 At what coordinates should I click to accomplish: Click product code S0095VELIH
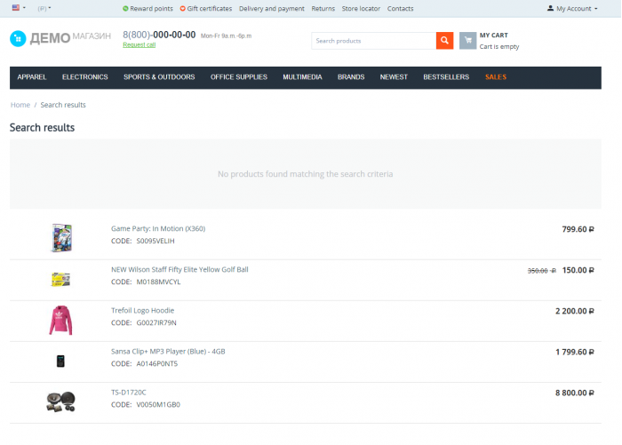point(155,241)
